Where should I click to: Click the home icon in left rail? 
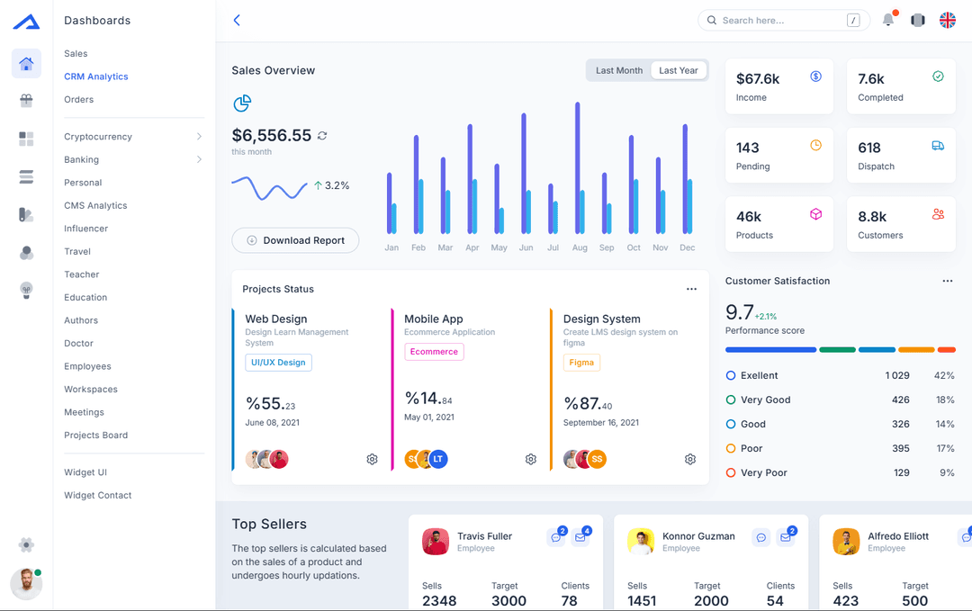[x=26, y=64]
